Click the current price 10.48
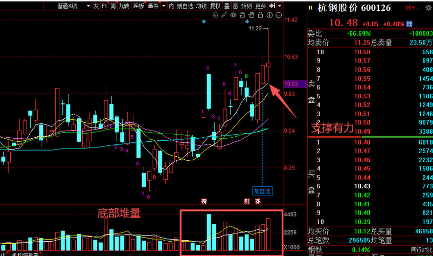 [343, 23]
